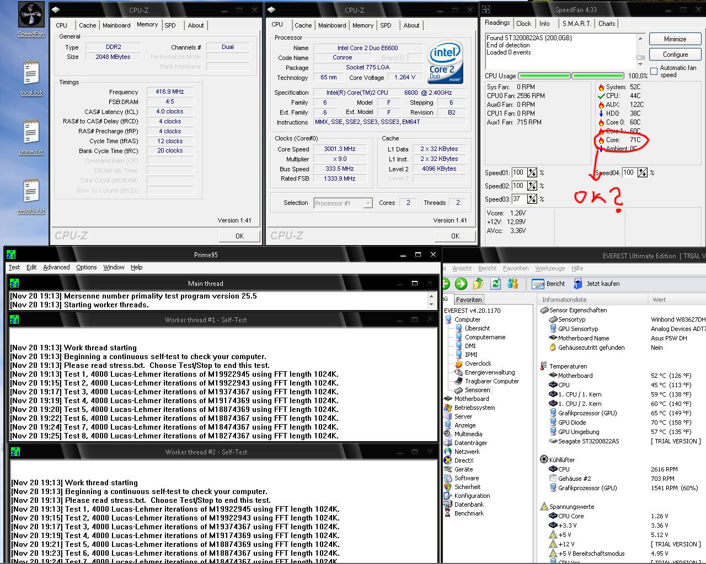Viewport: 706px width, 564px height.
Task: Open the Processor #1 selection dropdown
Action: coord(343,203)
